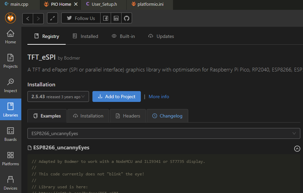Switch to the Registry tab
Image resolution: width=303 pixels, height=193 pixels.
pyautogui.click(x=47, y=36)
